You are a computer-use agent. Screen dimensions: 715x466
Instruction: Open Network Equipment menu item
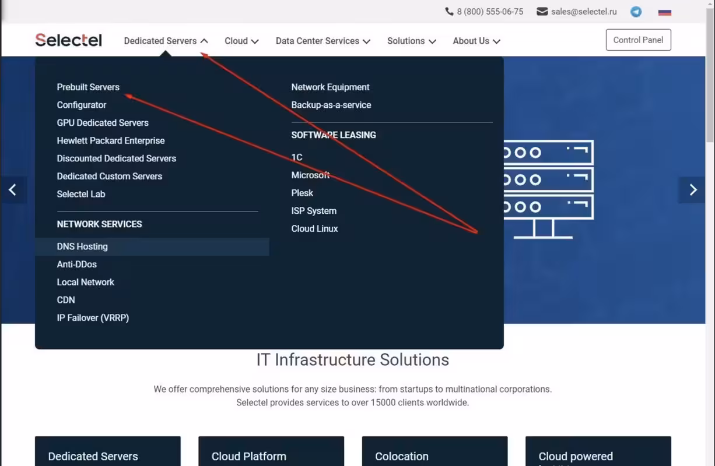click(330, 87)
